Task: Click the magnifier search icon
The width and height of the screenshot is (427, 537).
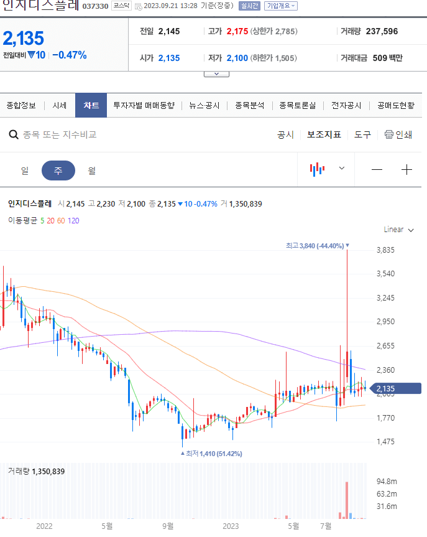Action: tap(13, 134)
